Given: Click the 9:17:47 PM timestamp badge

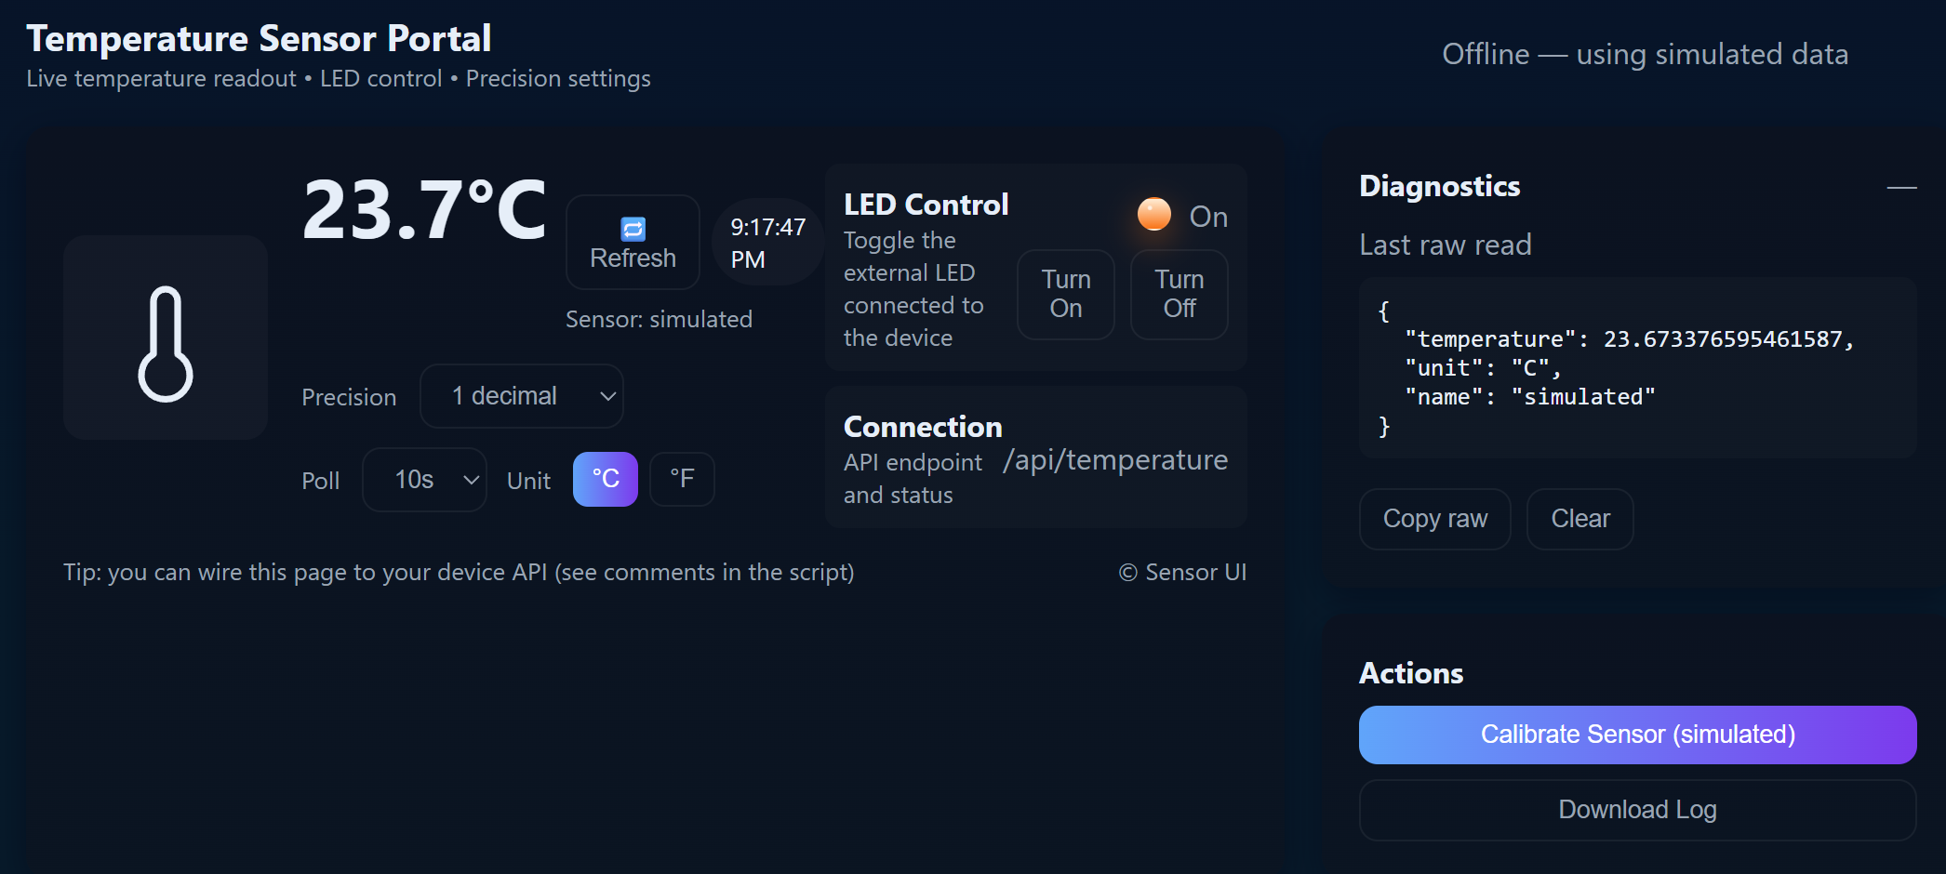Looking at the screenshot, I should click(767, 243).
